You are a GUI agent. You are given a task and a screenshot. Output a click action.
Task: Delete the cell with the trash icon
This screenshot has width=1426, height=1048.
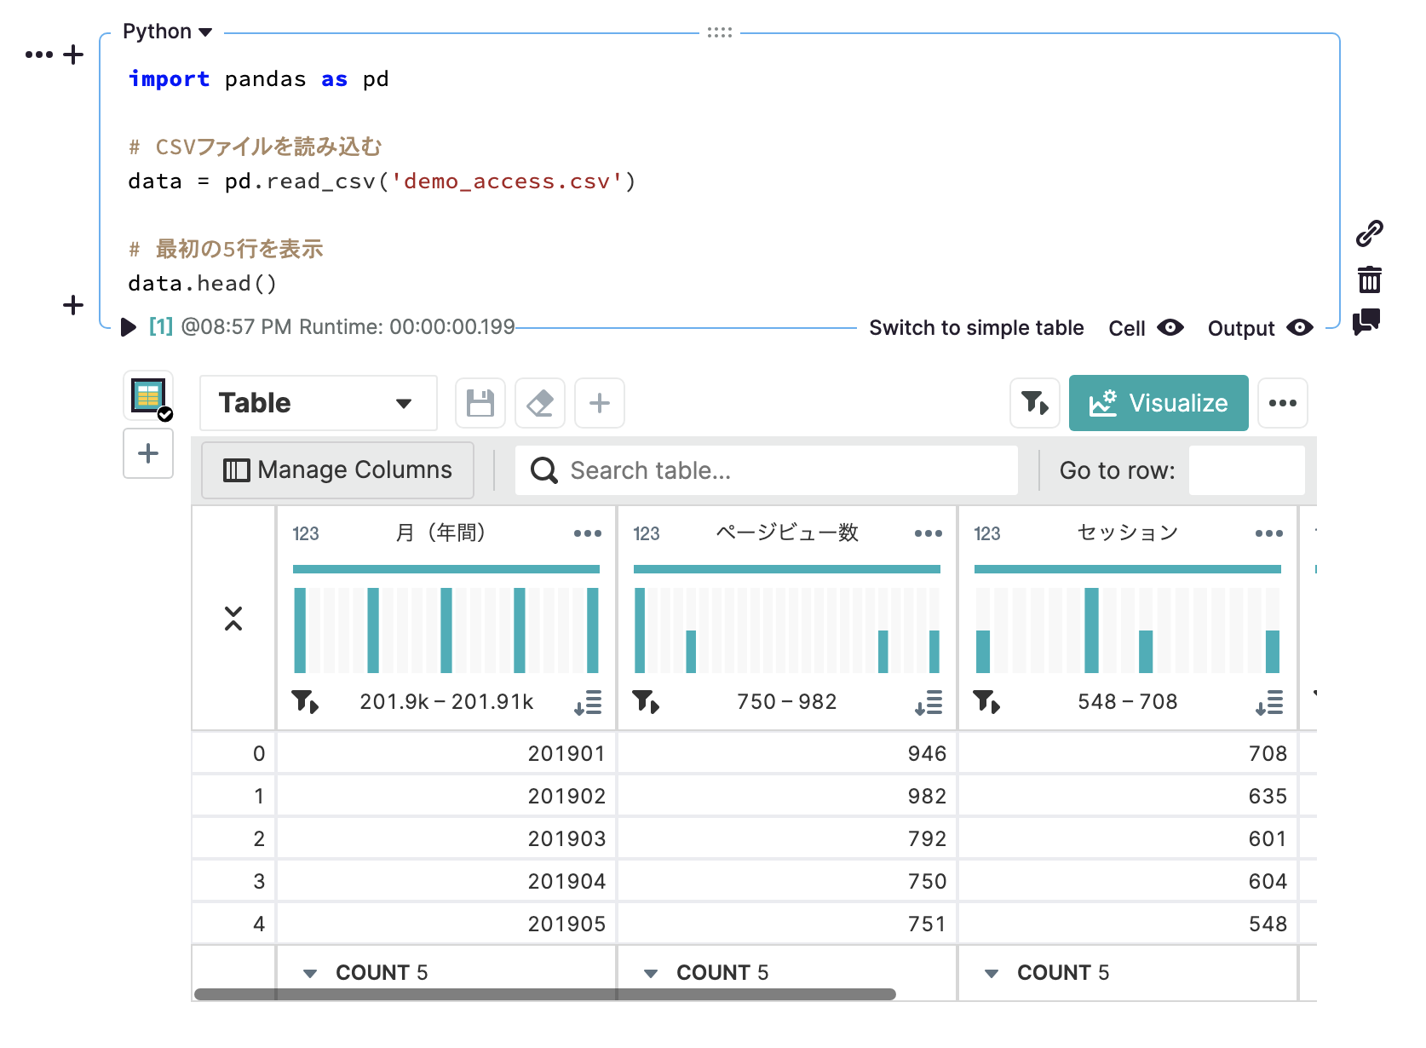point(1371,278)
